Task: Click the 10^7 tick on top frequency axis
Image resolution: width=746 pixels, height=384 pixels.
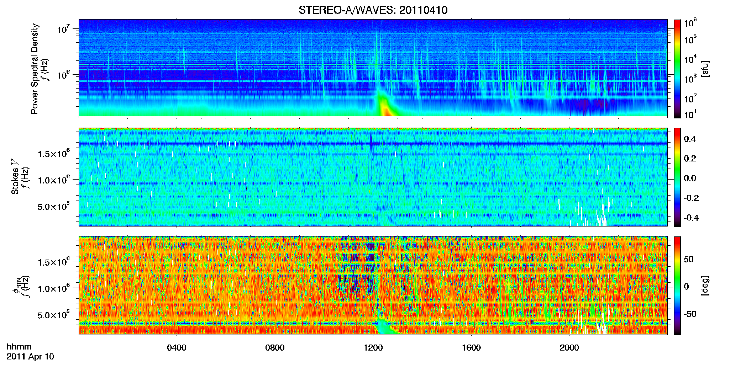Action: (x=64, y=29)
